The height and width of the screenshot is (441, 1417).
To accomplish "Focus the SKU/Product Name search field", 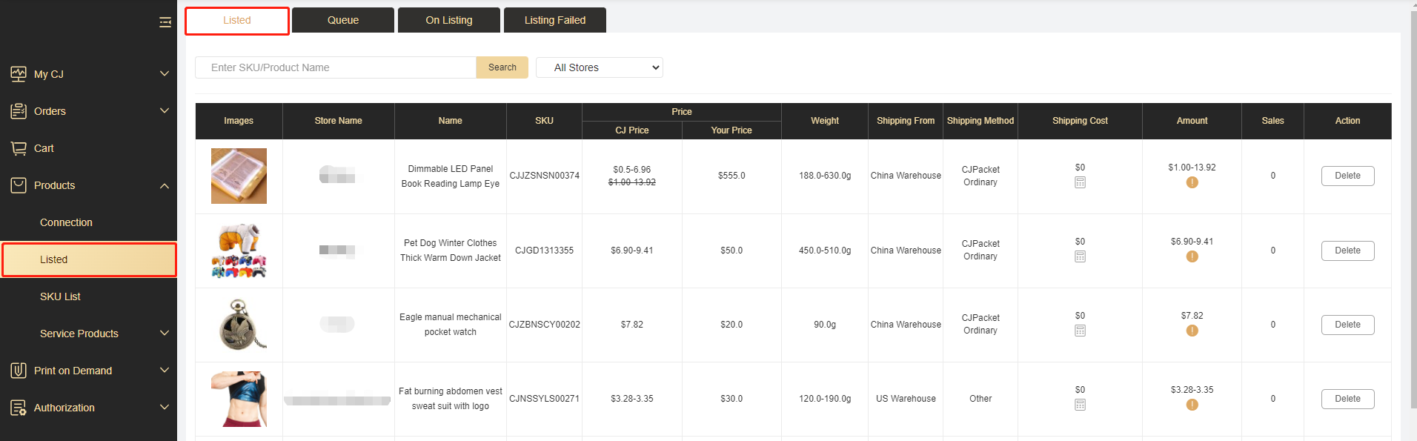I will pos(335,67).
